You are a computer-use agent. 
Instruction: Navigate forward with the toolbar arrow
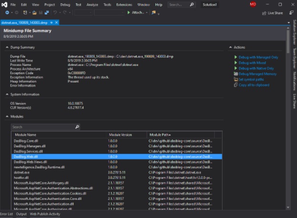(17, 12)
